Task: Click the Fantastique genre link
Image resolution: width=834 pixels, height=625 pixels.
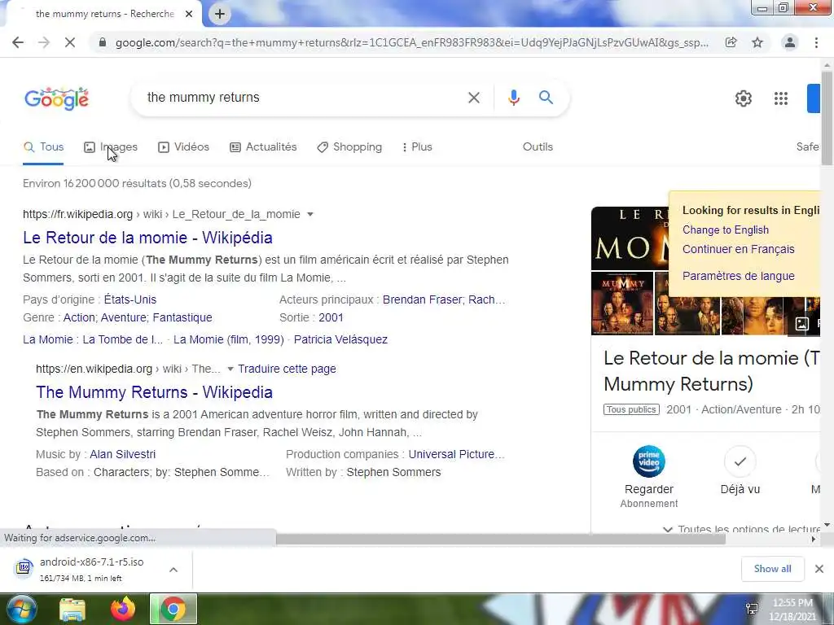Action: click(182, 318)
